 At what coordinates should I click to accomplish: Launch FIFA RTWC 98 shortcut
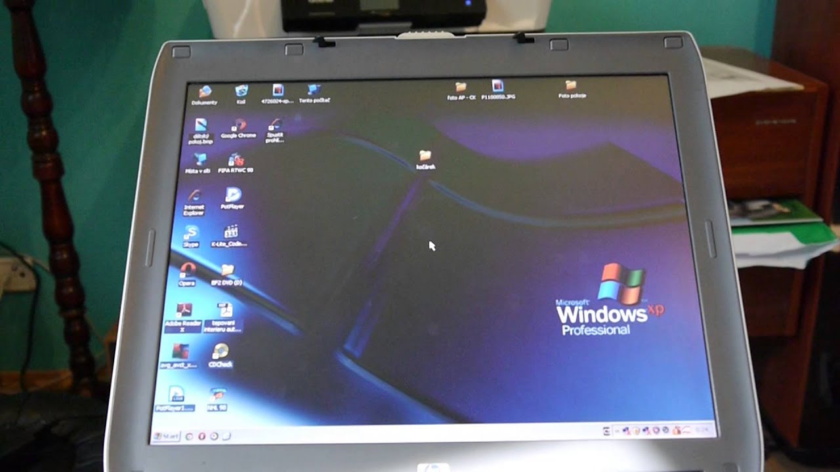(x=236, y=163)
